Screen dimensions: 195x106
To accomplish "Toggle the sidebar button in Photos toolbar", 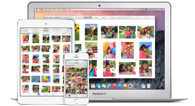I will click(x=73, y=18).
